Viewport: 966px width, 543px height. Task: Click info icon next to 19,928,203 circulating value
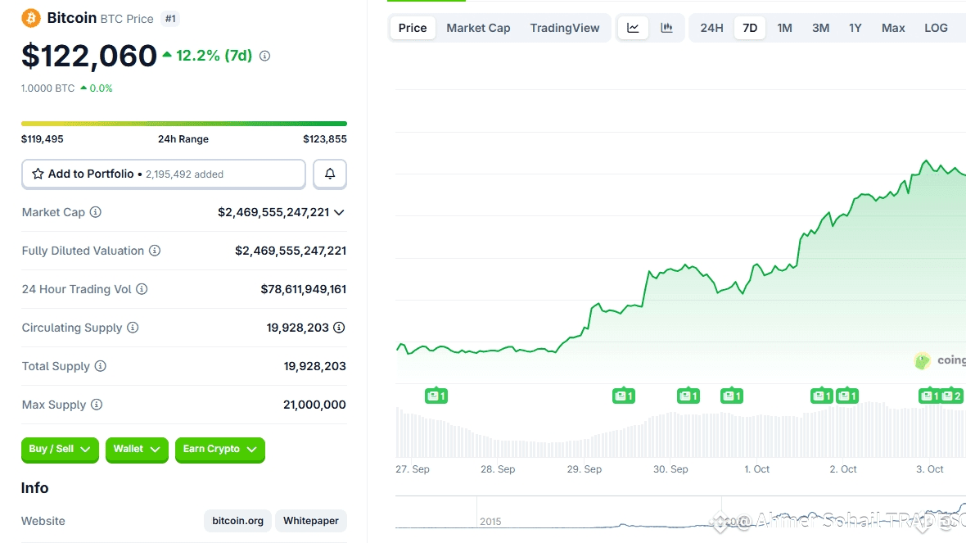tap(339, 328)
